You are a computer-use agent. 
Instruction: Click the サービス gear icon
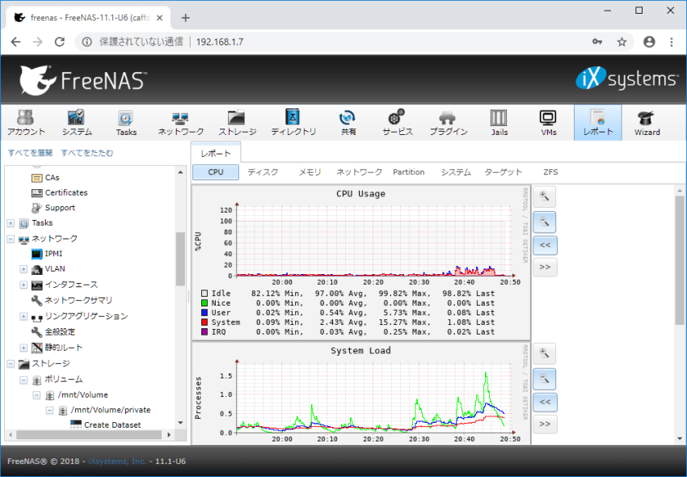(397, 122)
